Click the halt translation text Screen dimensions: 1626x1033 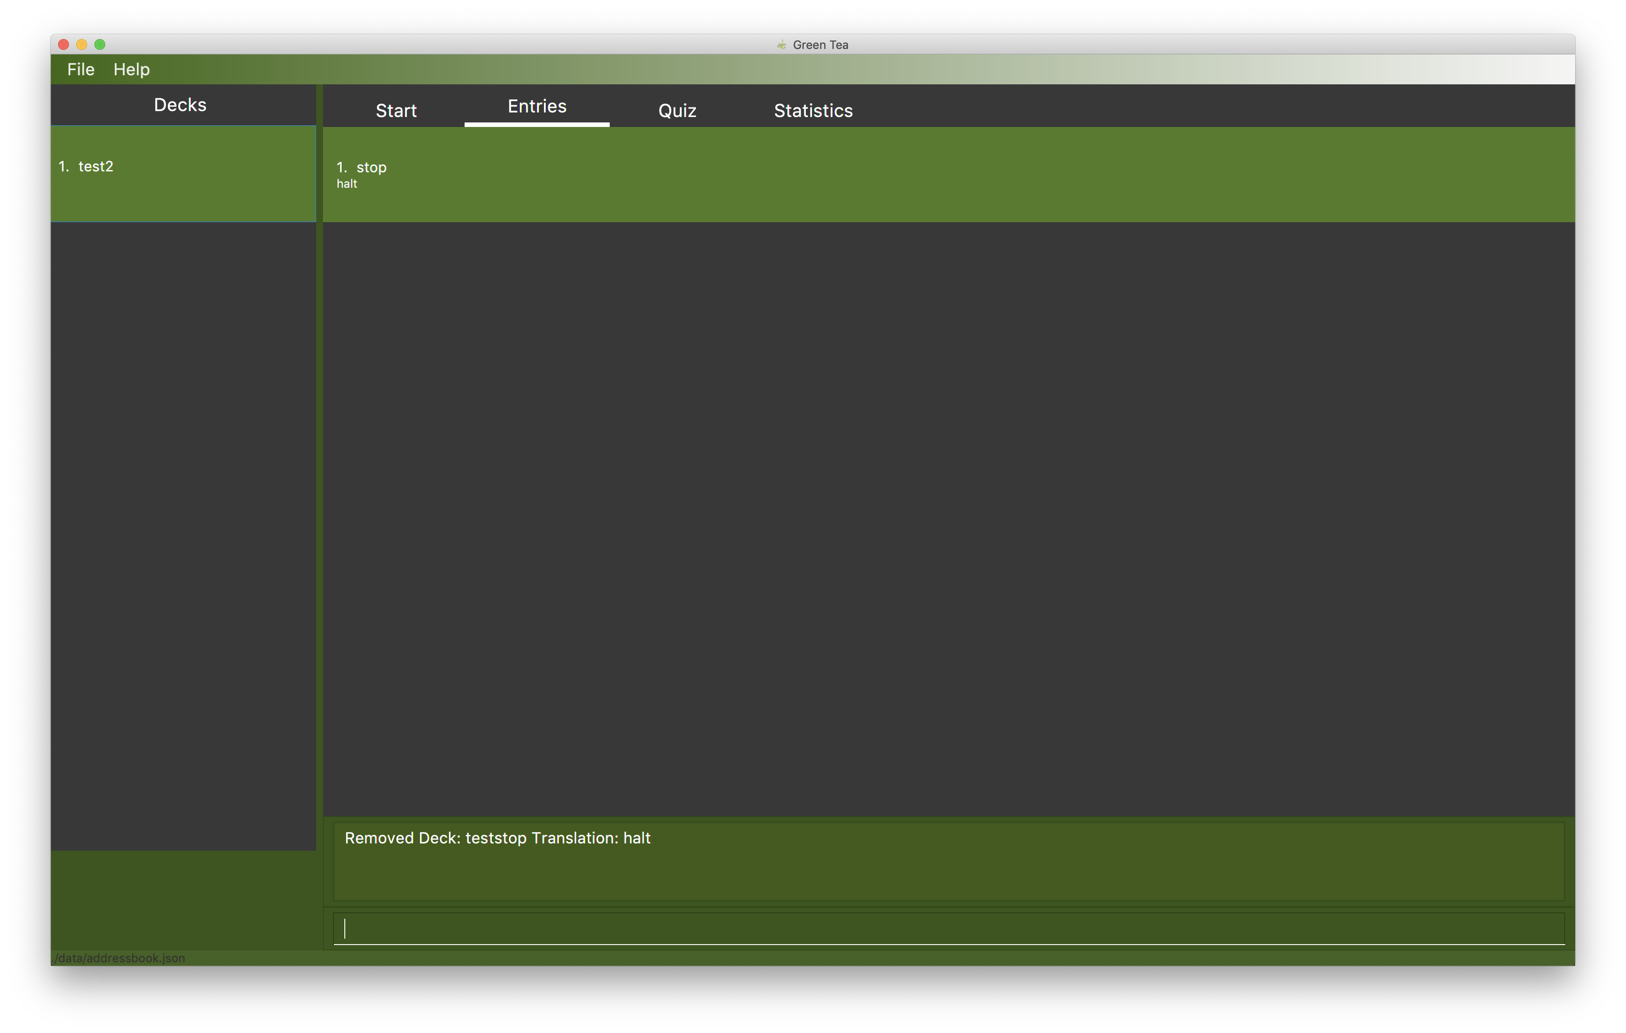[x=347, y=184]
